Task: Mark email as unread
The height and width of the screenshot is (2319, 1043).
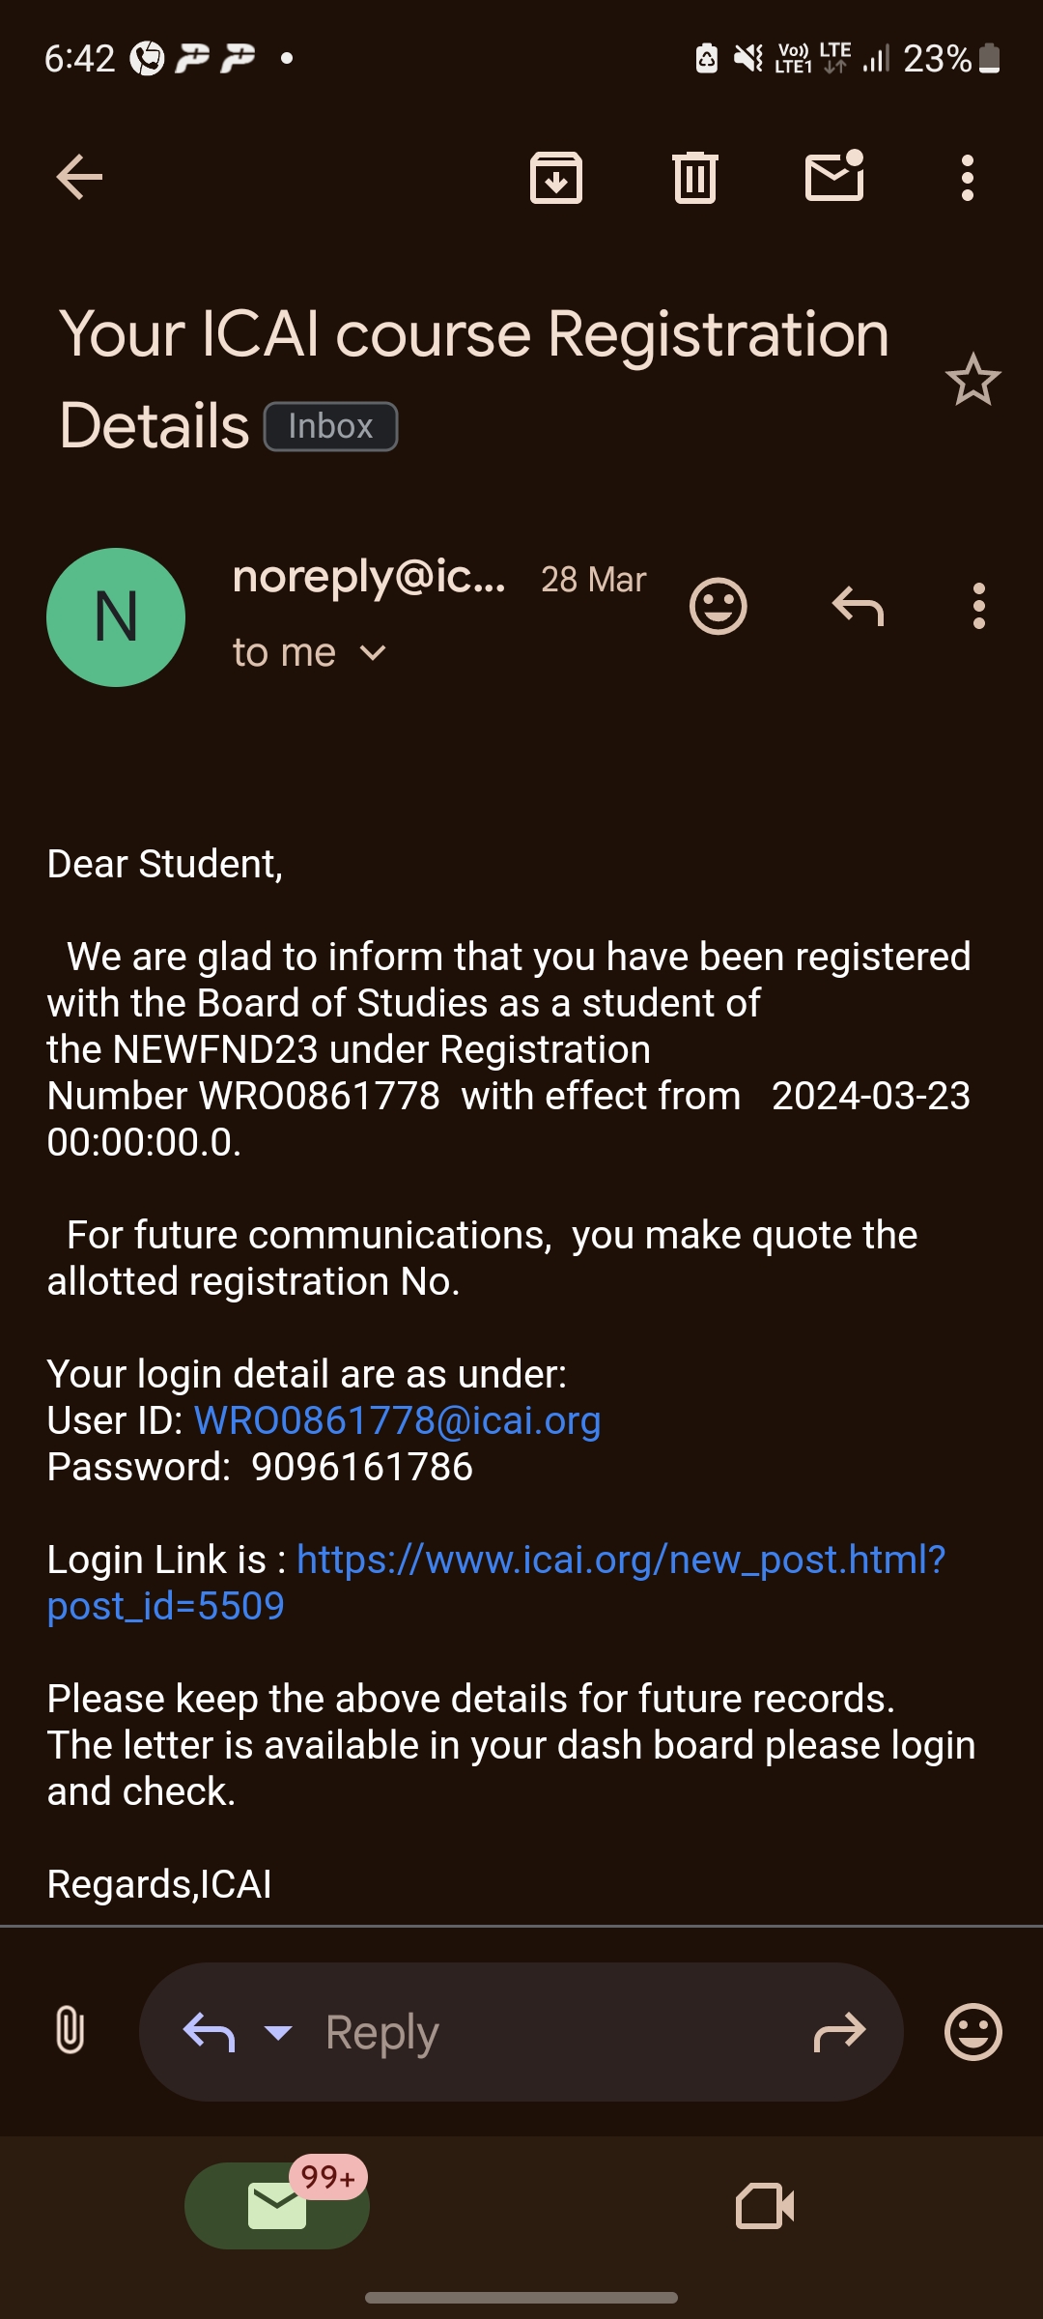Action: 834,176
